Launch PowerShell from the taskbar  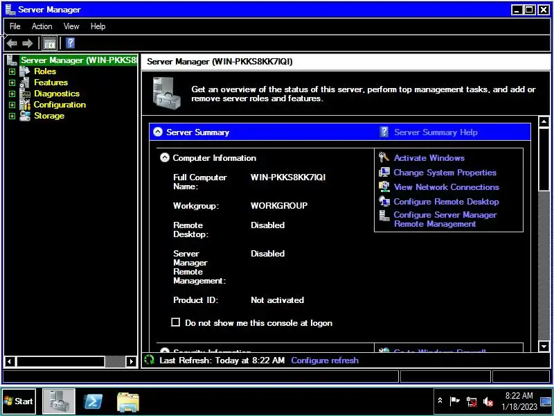tap(93, 401)
